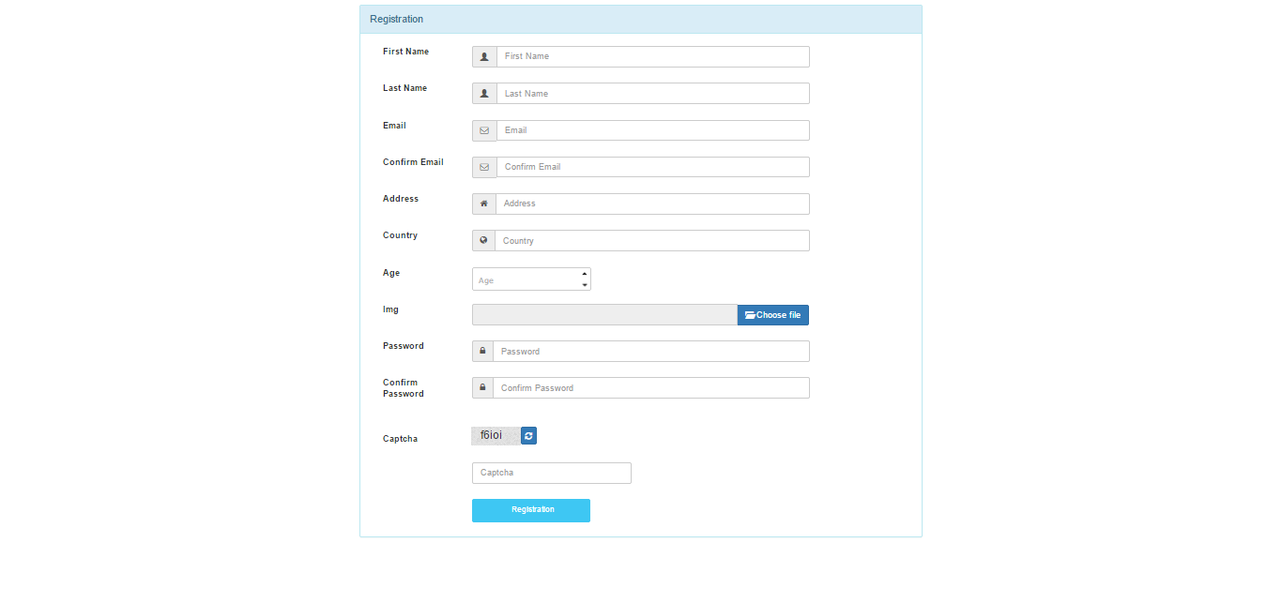Viewport: 1282px width, 603px height.
Task: Select the Captcha input field
Action: tap(551, 473)
